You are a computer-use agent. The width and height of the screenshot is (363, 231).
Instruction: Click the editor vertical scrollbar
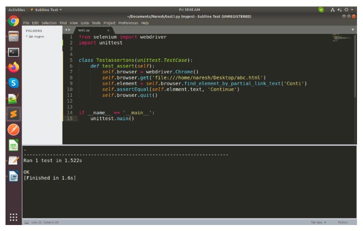355,66
